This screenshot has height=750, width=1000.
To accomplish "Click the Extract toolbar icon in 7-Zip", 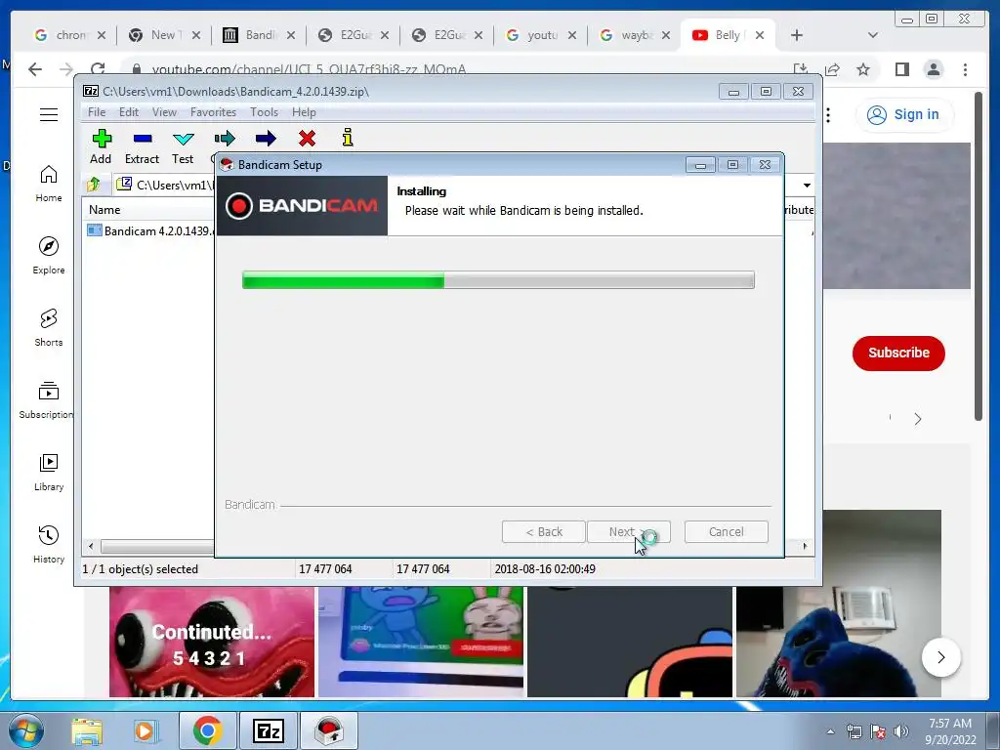I will tap(142, 146).
